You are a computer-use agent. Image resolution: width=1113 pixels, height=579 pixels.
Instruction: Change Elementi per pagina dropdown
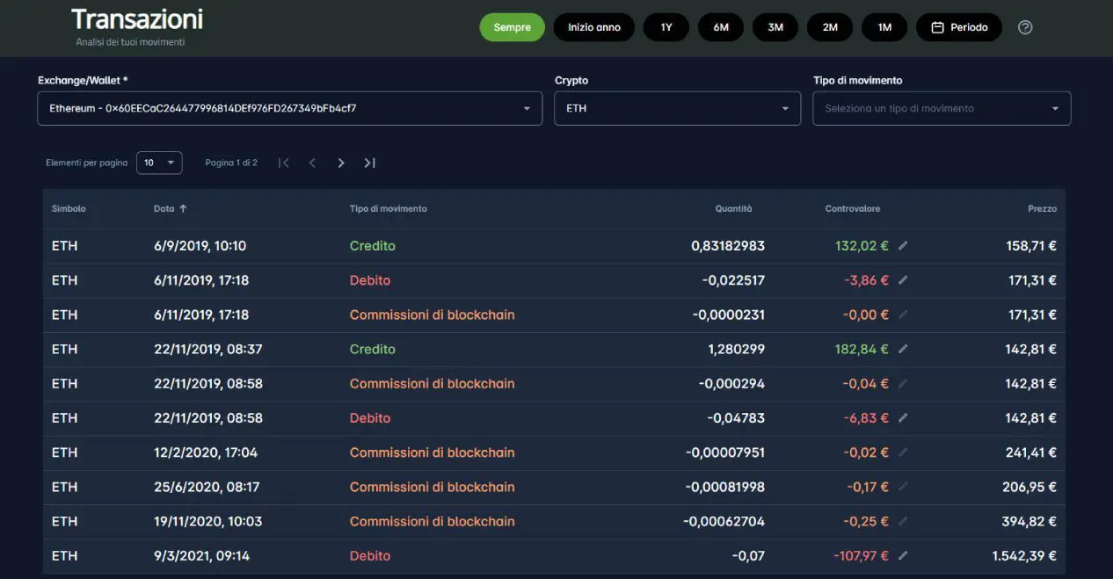(x=159, y=163)
